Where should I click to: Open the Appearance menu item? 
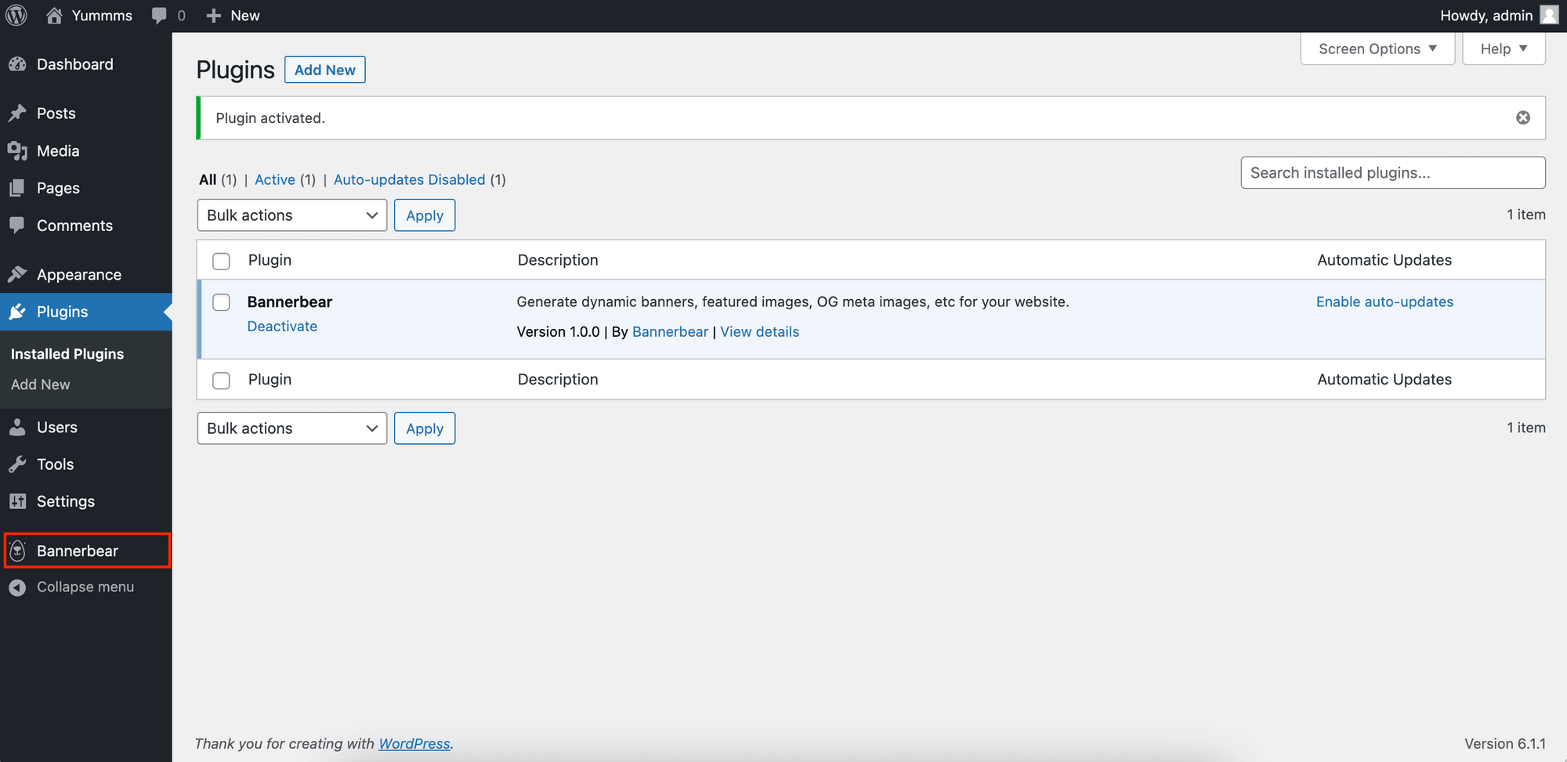78,275
